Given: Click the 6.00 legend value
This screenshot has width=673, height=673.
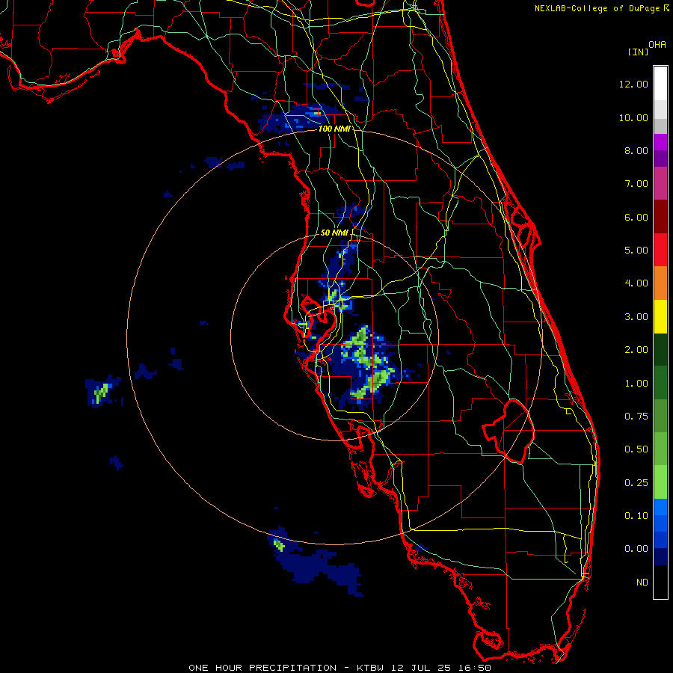Looking at the screenshot, I should [x=636, y=217].
